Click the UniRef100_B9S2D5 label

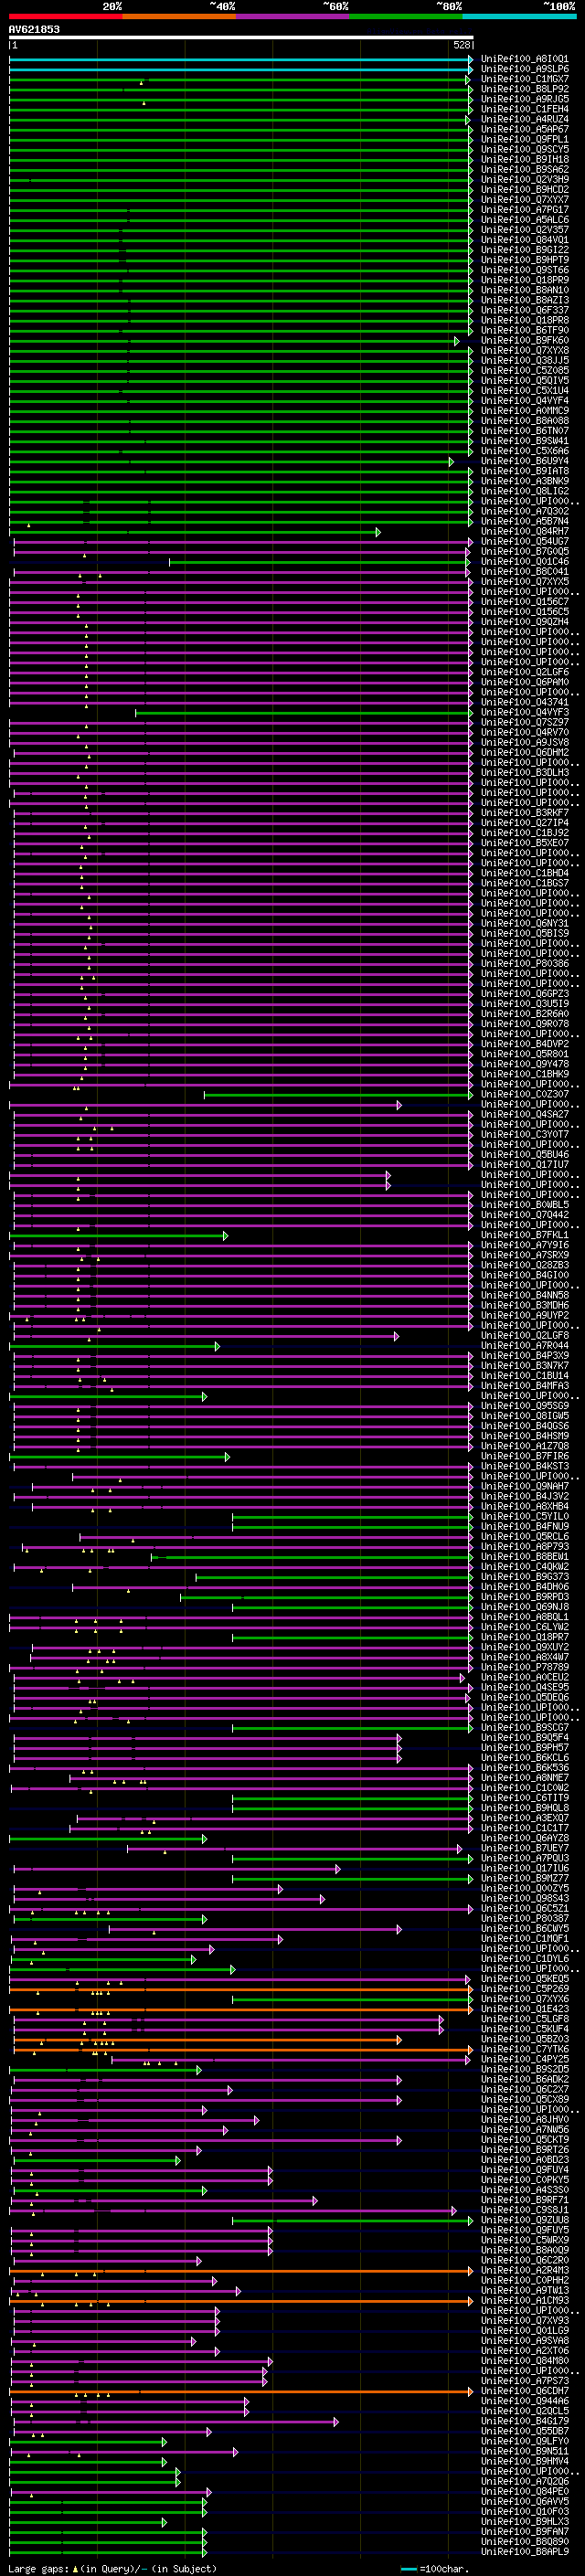524,2070
